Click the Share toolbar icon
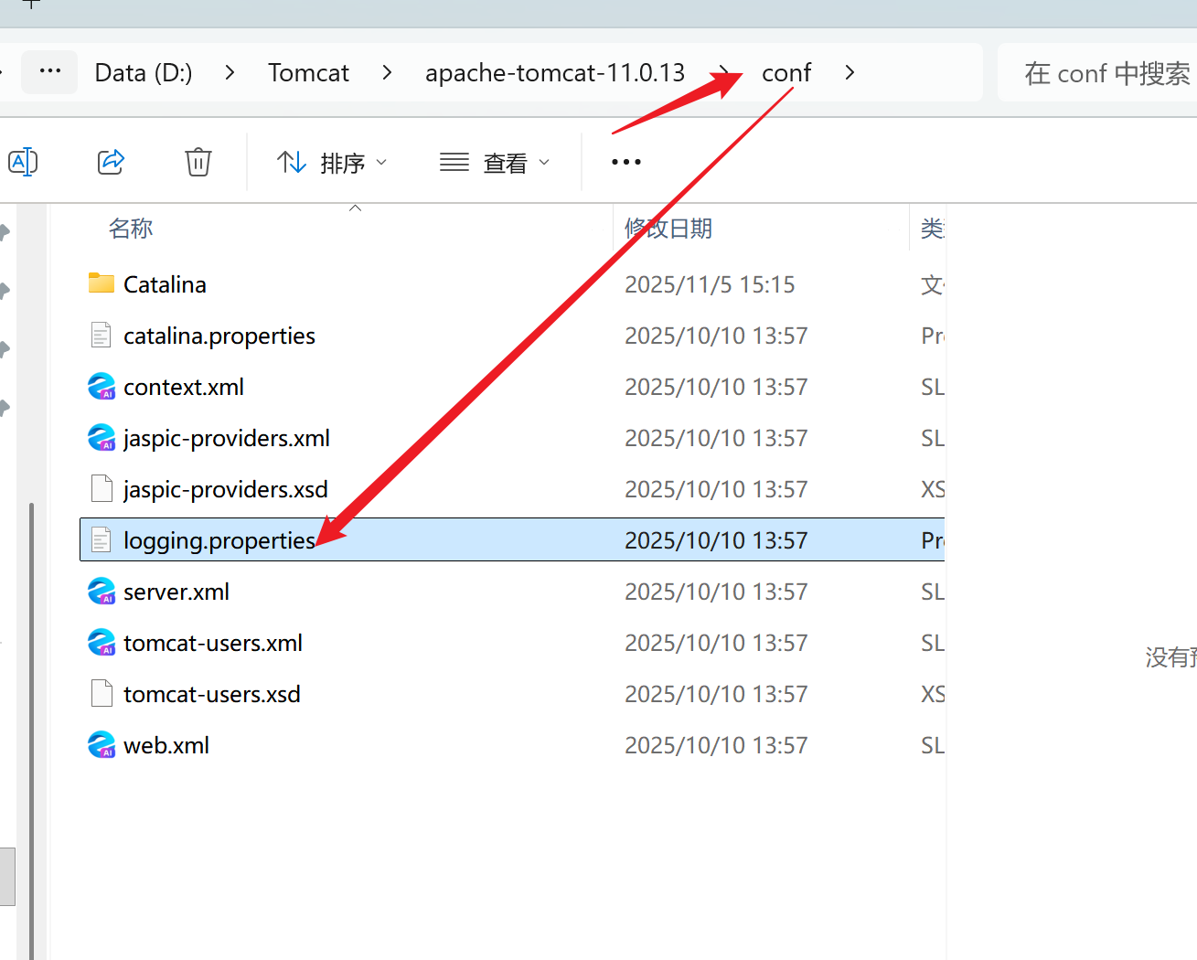1197x960 pixels. click(111, 162)
